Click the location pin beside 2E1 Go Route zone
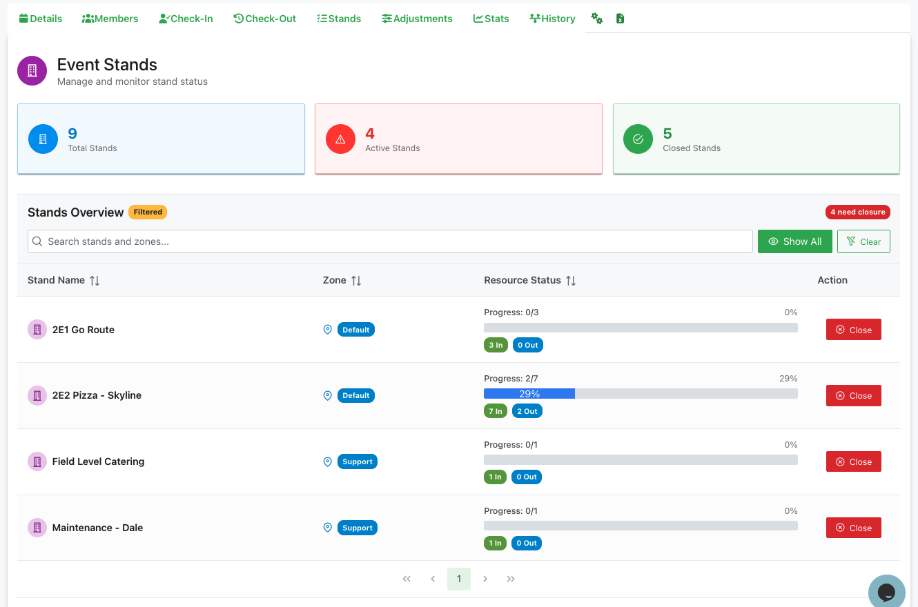This screenshot has height=607, width=918. (x=327, y=329)
